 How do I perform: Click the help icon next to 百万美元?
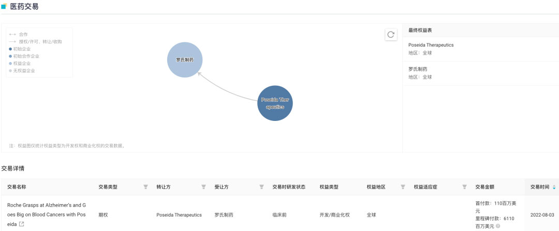coord(498,226)
